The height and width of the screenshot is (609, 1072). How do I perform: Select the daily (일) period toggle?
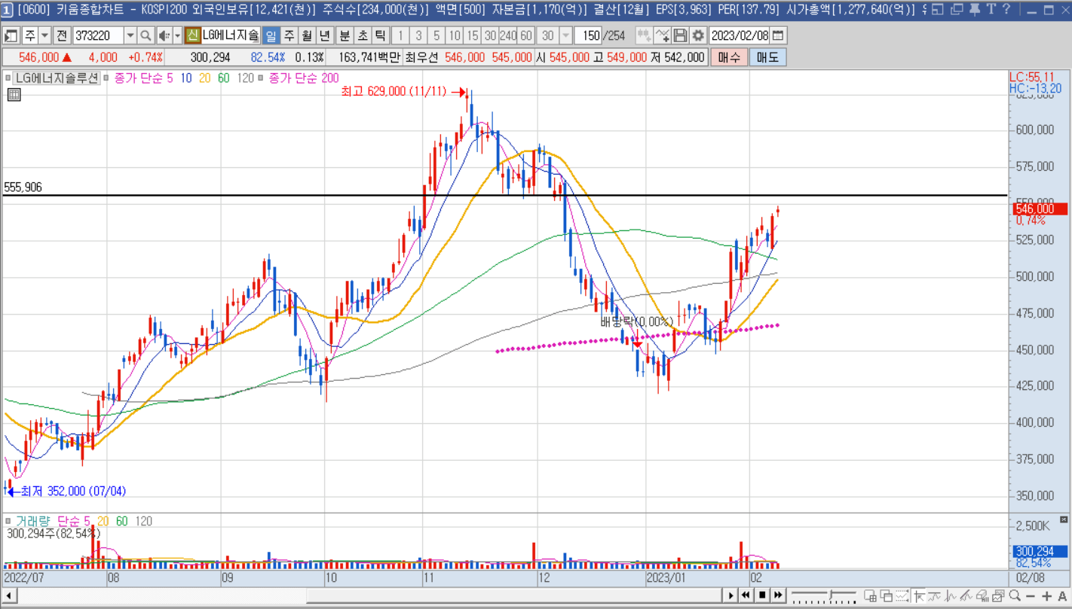tap(271, 35)
